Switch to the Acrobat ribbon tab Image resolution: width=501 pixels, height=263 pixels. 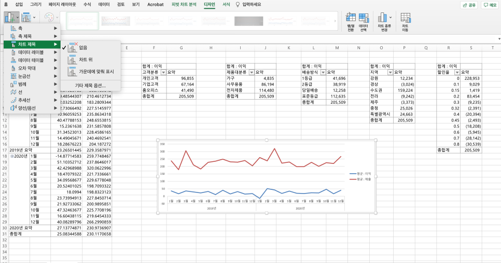155,5
